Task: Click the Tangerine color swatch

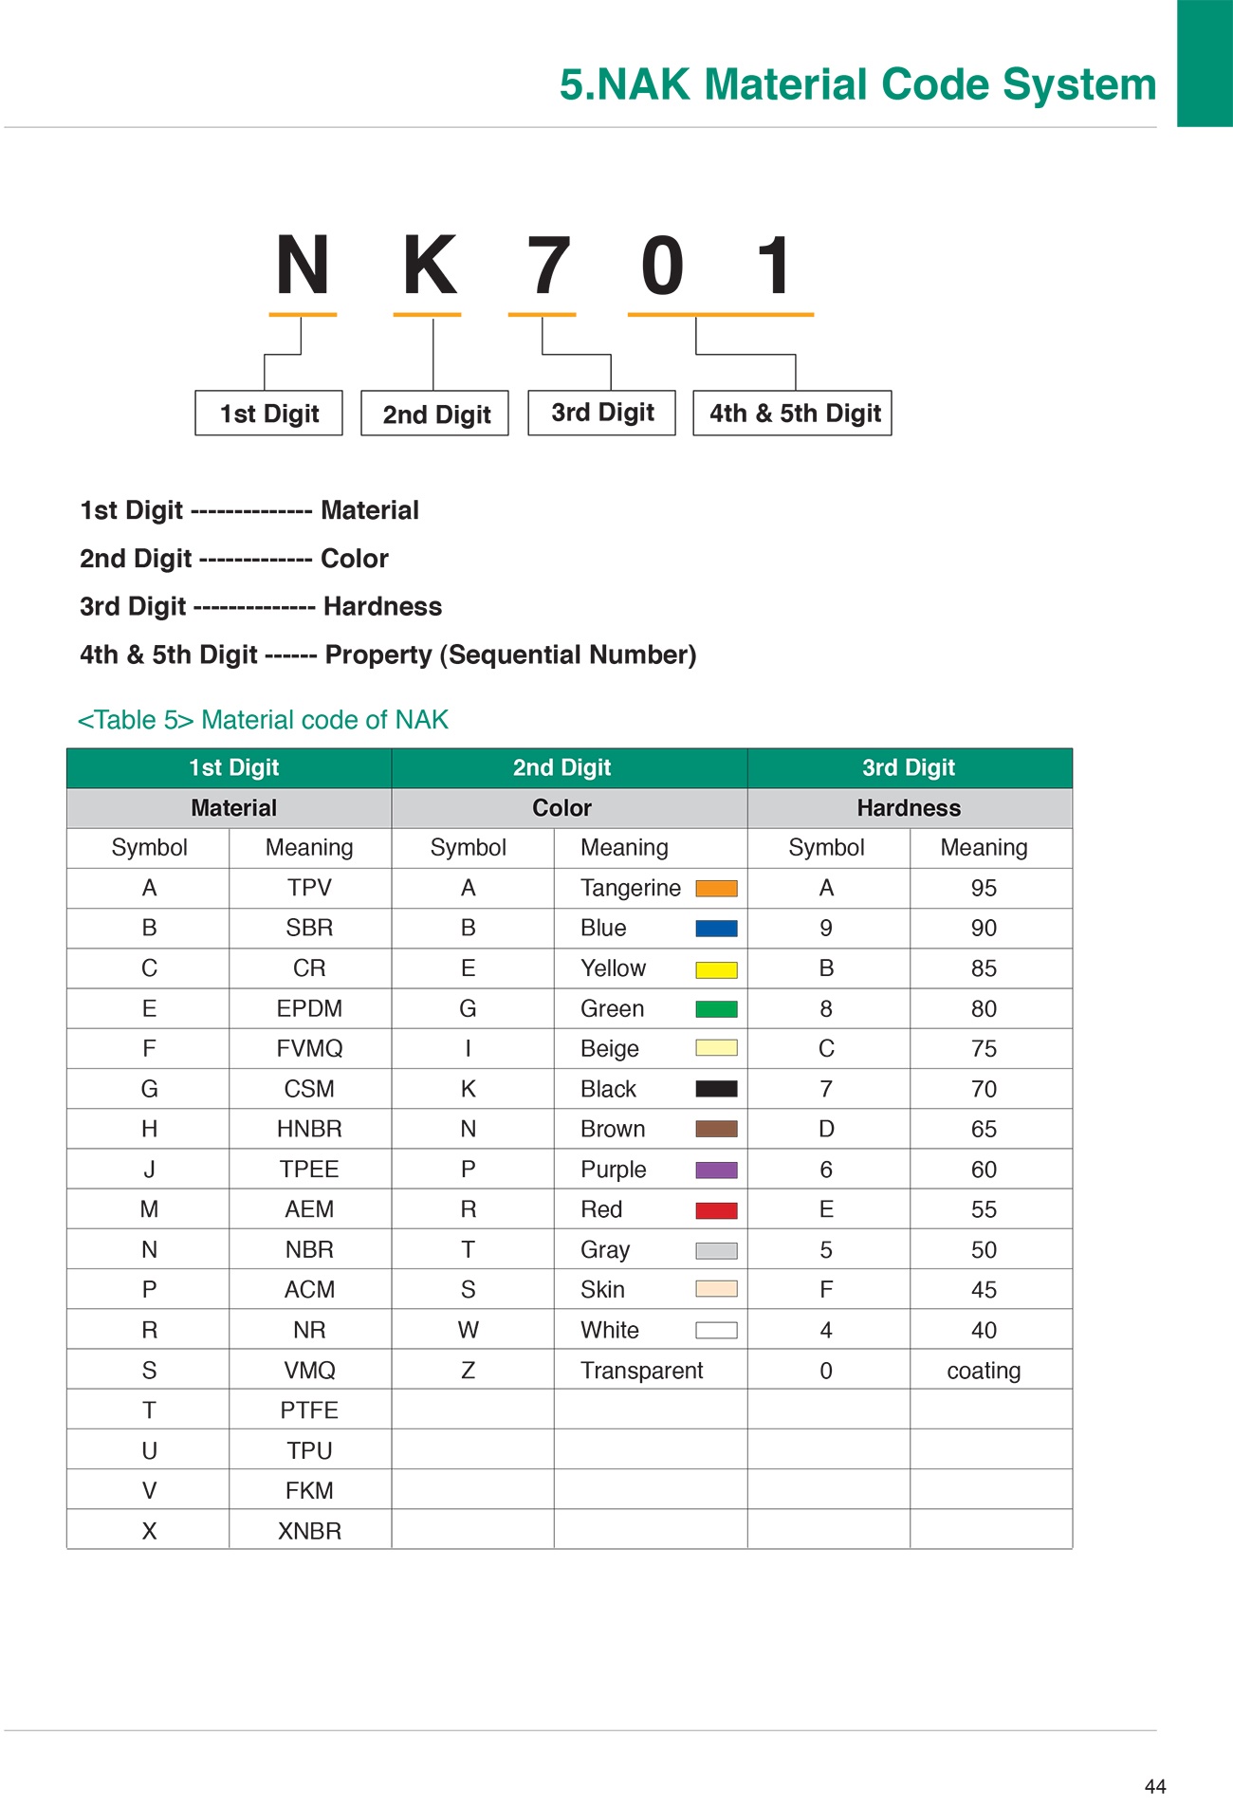Action: (x=716, y=889)
